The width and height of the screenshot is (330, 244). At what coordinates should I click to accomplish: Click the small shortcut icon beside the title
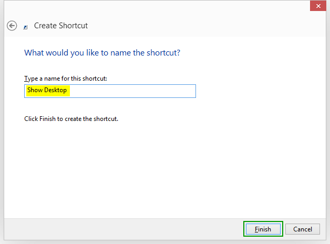point(25,27)
